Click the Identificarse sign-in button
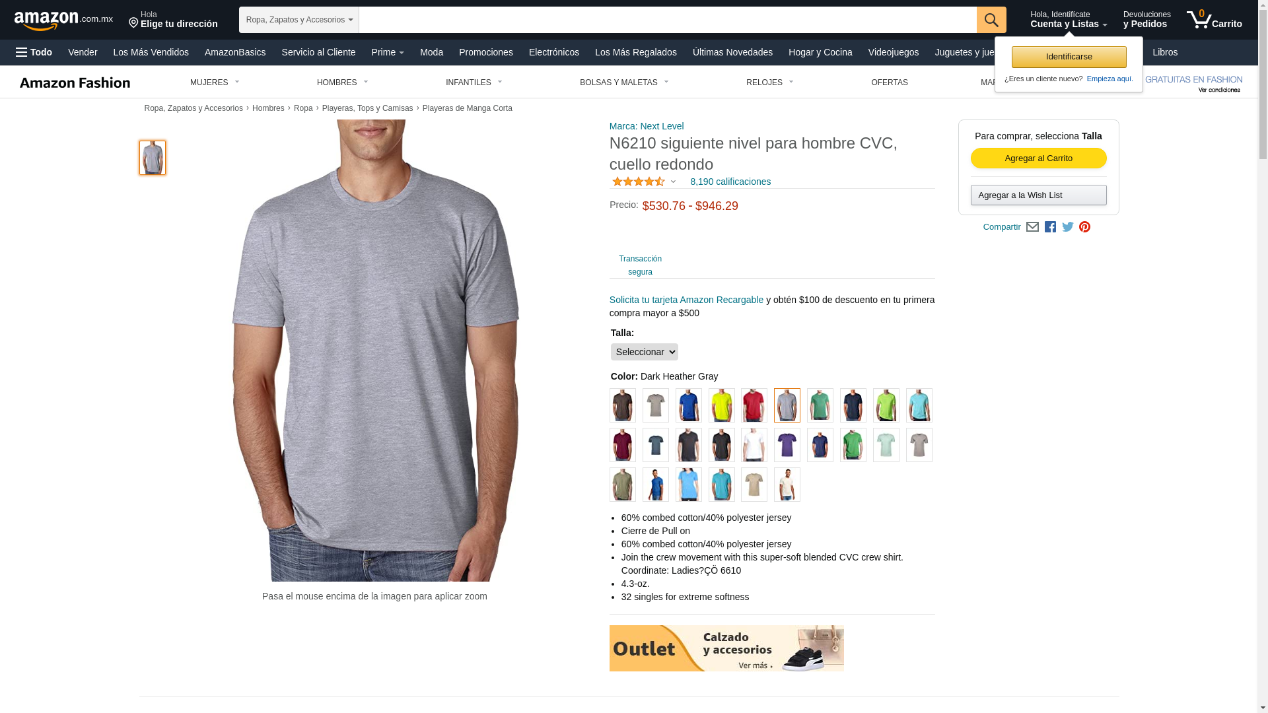 1069,57
